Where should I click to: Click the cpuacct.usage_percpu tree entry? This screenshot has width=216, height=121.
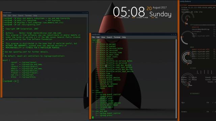point(110,103)
